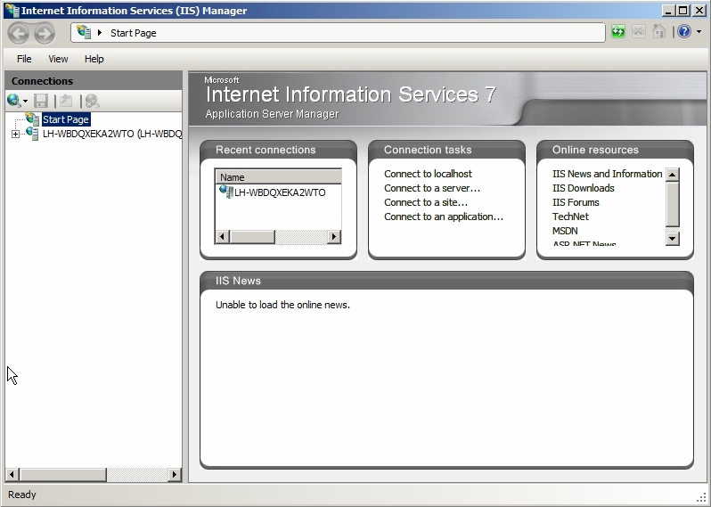711x507 pixels.
Task: Click the Back navigation arrow button
Action: coord(19,33)
